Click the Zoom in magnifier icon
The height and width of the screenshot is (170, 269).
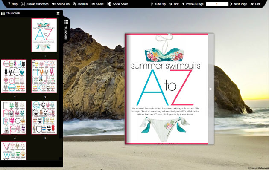(74, 4)
